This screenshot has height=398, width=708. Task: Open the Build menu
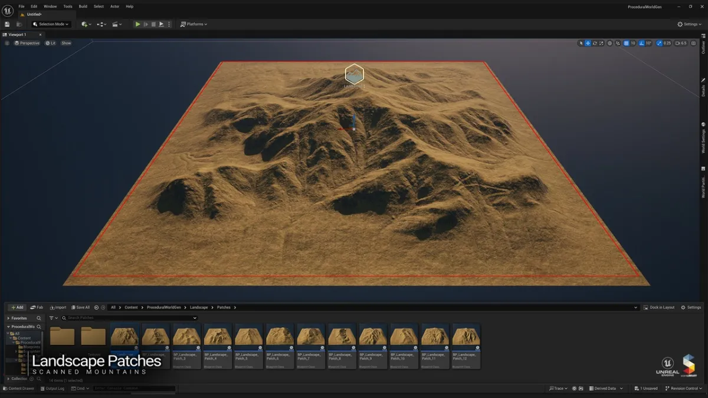tap(82, 6)
